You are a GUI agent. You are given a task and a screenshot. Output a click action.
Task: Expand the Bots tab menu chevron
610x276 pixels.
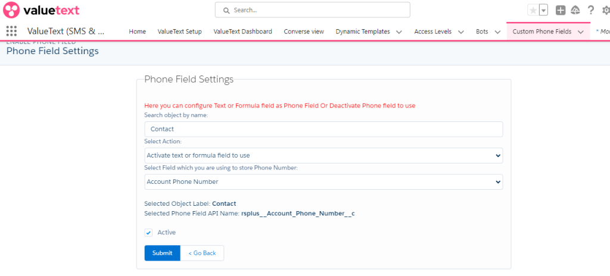497,32
